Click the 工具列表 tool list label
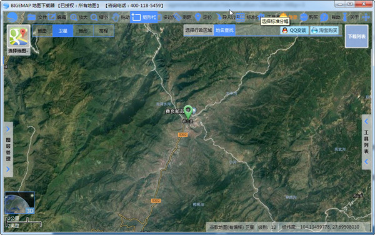 pos(366,142)
